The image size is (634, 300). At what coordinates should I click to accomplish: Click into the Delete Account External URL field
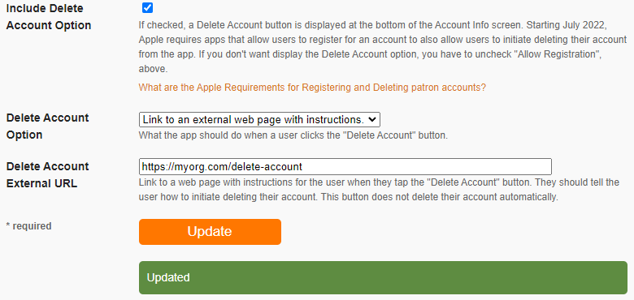pyautogui.click(x=345, y=166)
